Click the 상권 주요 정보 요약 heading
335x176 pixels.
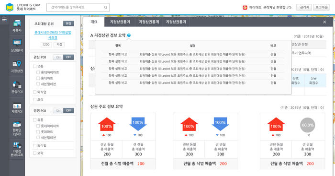tap(106, 106)
